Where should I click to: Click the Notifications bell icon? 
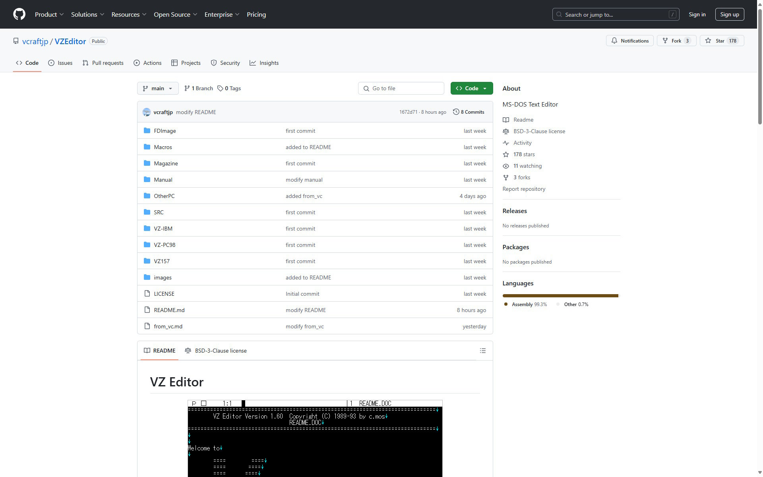click(614, 41)
